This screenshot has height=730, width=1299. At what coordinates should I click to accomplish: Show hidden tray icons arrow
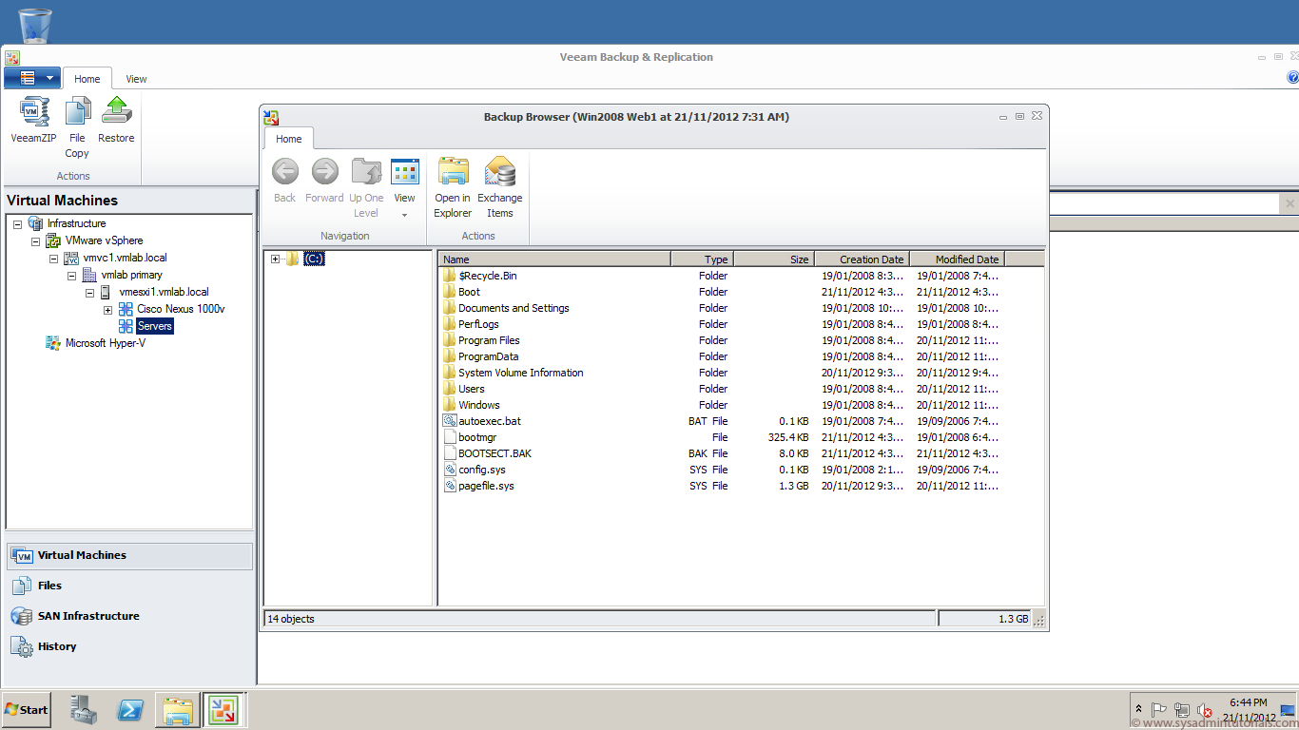click(x=1138, y=709)
